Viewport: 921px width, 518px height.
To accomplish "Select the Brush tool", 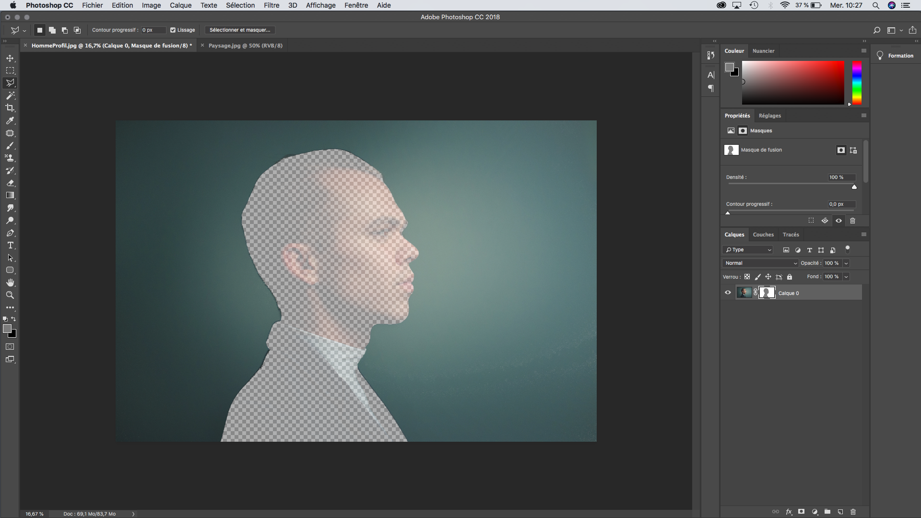I will [x=9, y=145].
